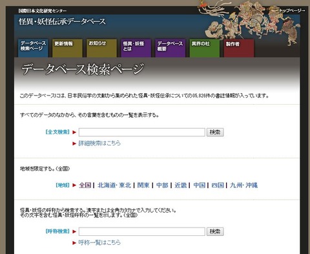The width and height of the screenshot is (310, 254).
Task: Click the データベース検索ページ page heading
Action: [83, 69]
